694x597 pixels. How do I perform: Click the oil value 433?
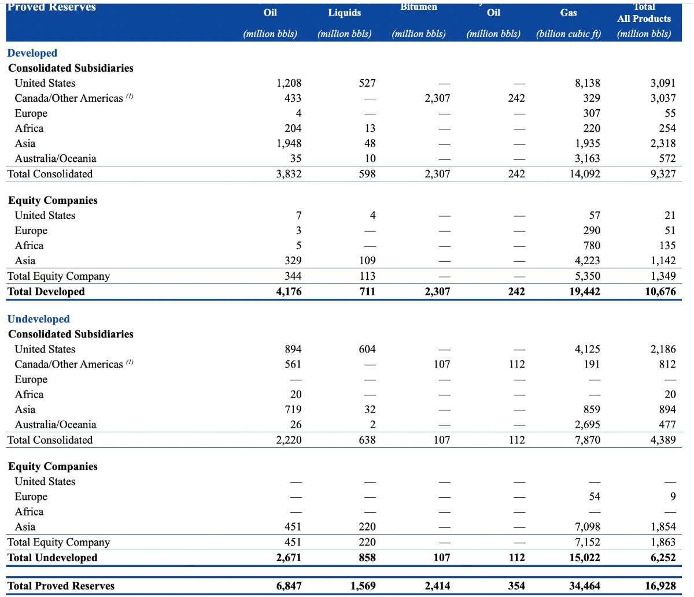(293, 98)
